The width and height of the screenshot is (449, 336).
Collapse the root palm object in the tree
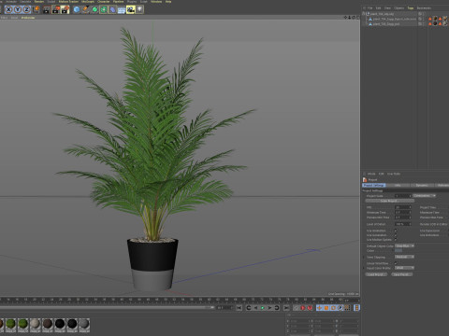(x=364, y=14)
